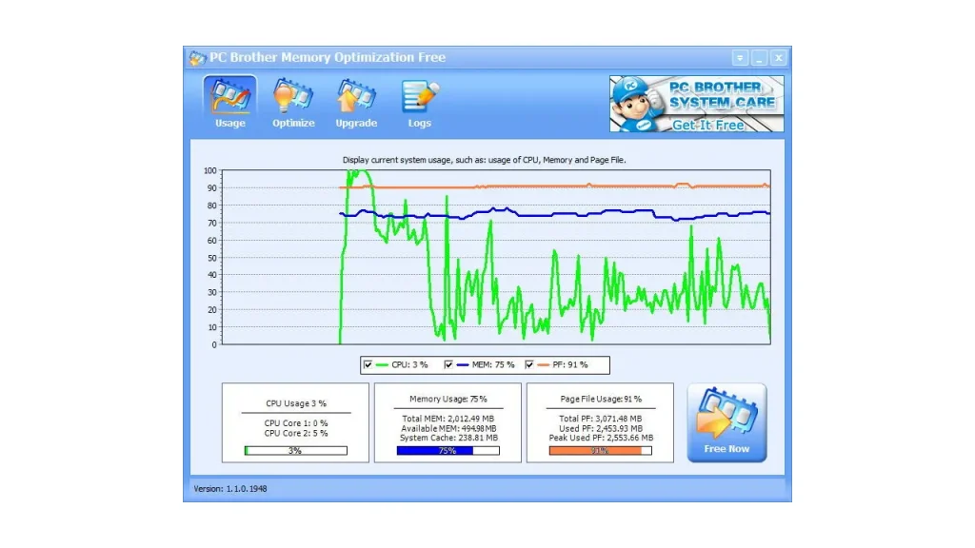Click the app logo in title bar
Viewport: 975px width, 548px height.
click(198, 58)
